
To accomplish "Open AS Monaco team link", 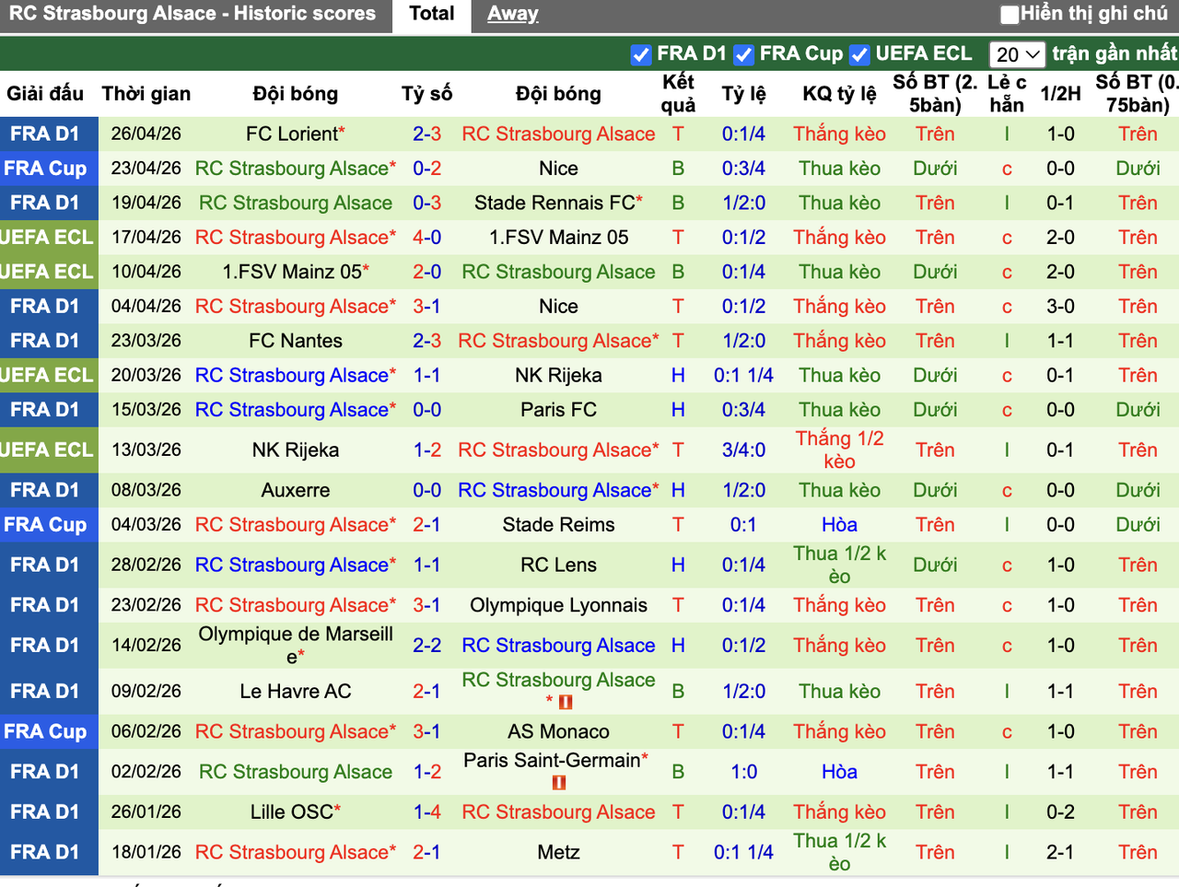I will click(559, 731).
